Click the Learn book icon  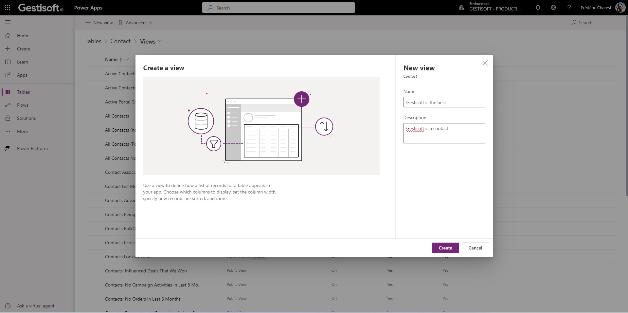tap(8, 62)
